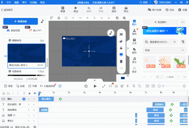The height and width of the screenshot is (128, 189).
Task: Click the Save (保存) toolbar icon
Action: coord(114,9)
